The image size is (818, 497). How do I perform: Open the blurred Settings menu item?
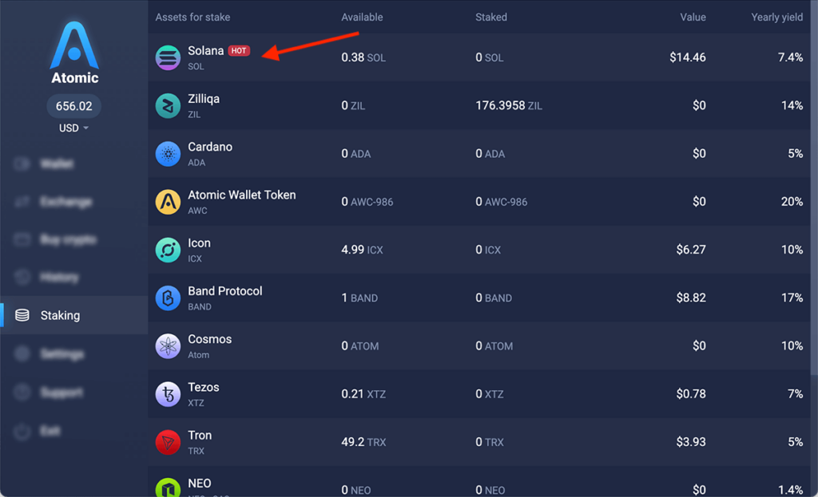(74, 354)
